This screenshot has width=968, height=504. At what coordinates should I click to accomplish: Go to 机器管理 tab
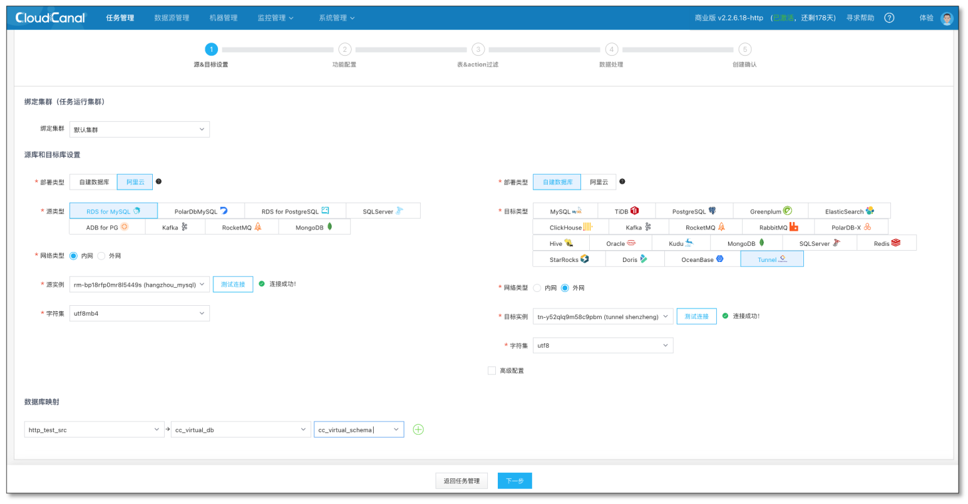[x=224, y=18]
